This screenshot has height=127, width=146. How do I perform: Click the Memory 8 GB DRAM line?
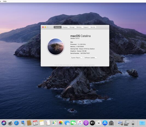(77, 46)
